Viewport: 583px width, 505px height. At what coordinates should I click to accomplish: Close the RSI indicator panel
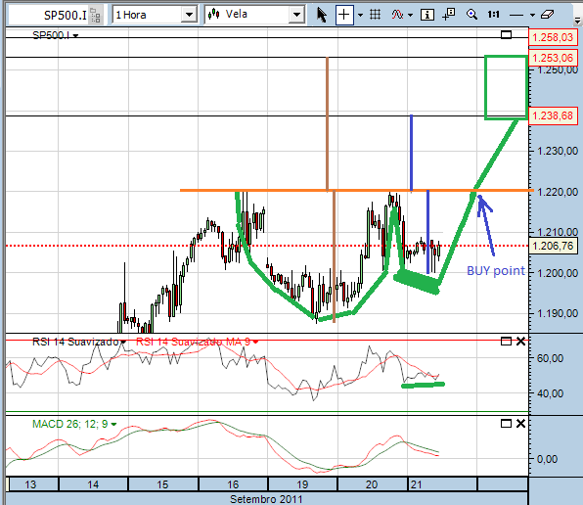tap(520, 341)
